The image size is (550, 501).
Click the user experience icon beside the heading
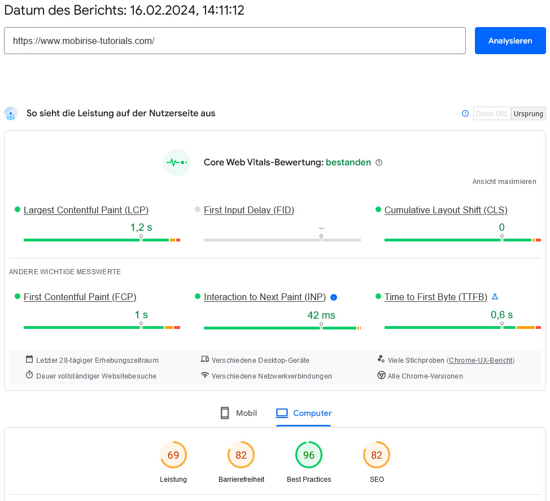[11, 113]
